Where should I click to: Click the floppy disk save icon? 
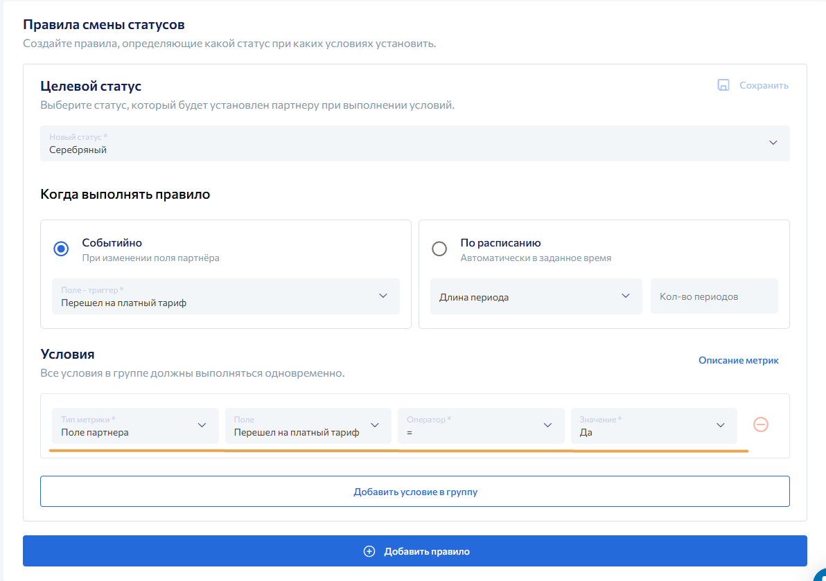[x=723, y=85]
